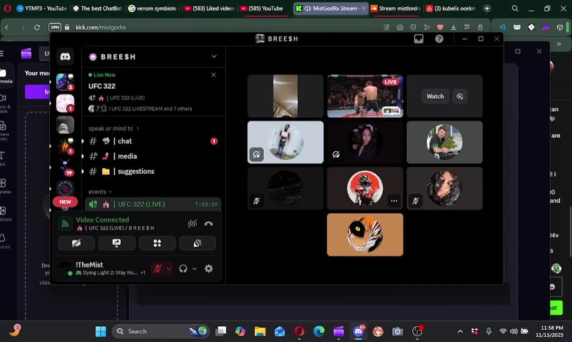Screen dimensions: 572x342
Task: Reload the kick.com page
Action: [37, 28]
